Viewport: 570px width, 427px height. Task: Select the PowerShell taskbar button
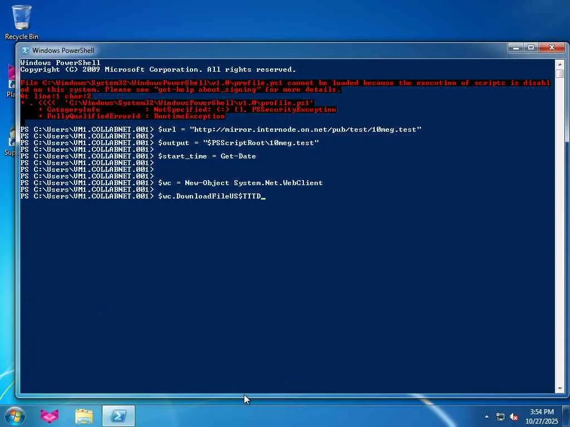coord(119,416)
